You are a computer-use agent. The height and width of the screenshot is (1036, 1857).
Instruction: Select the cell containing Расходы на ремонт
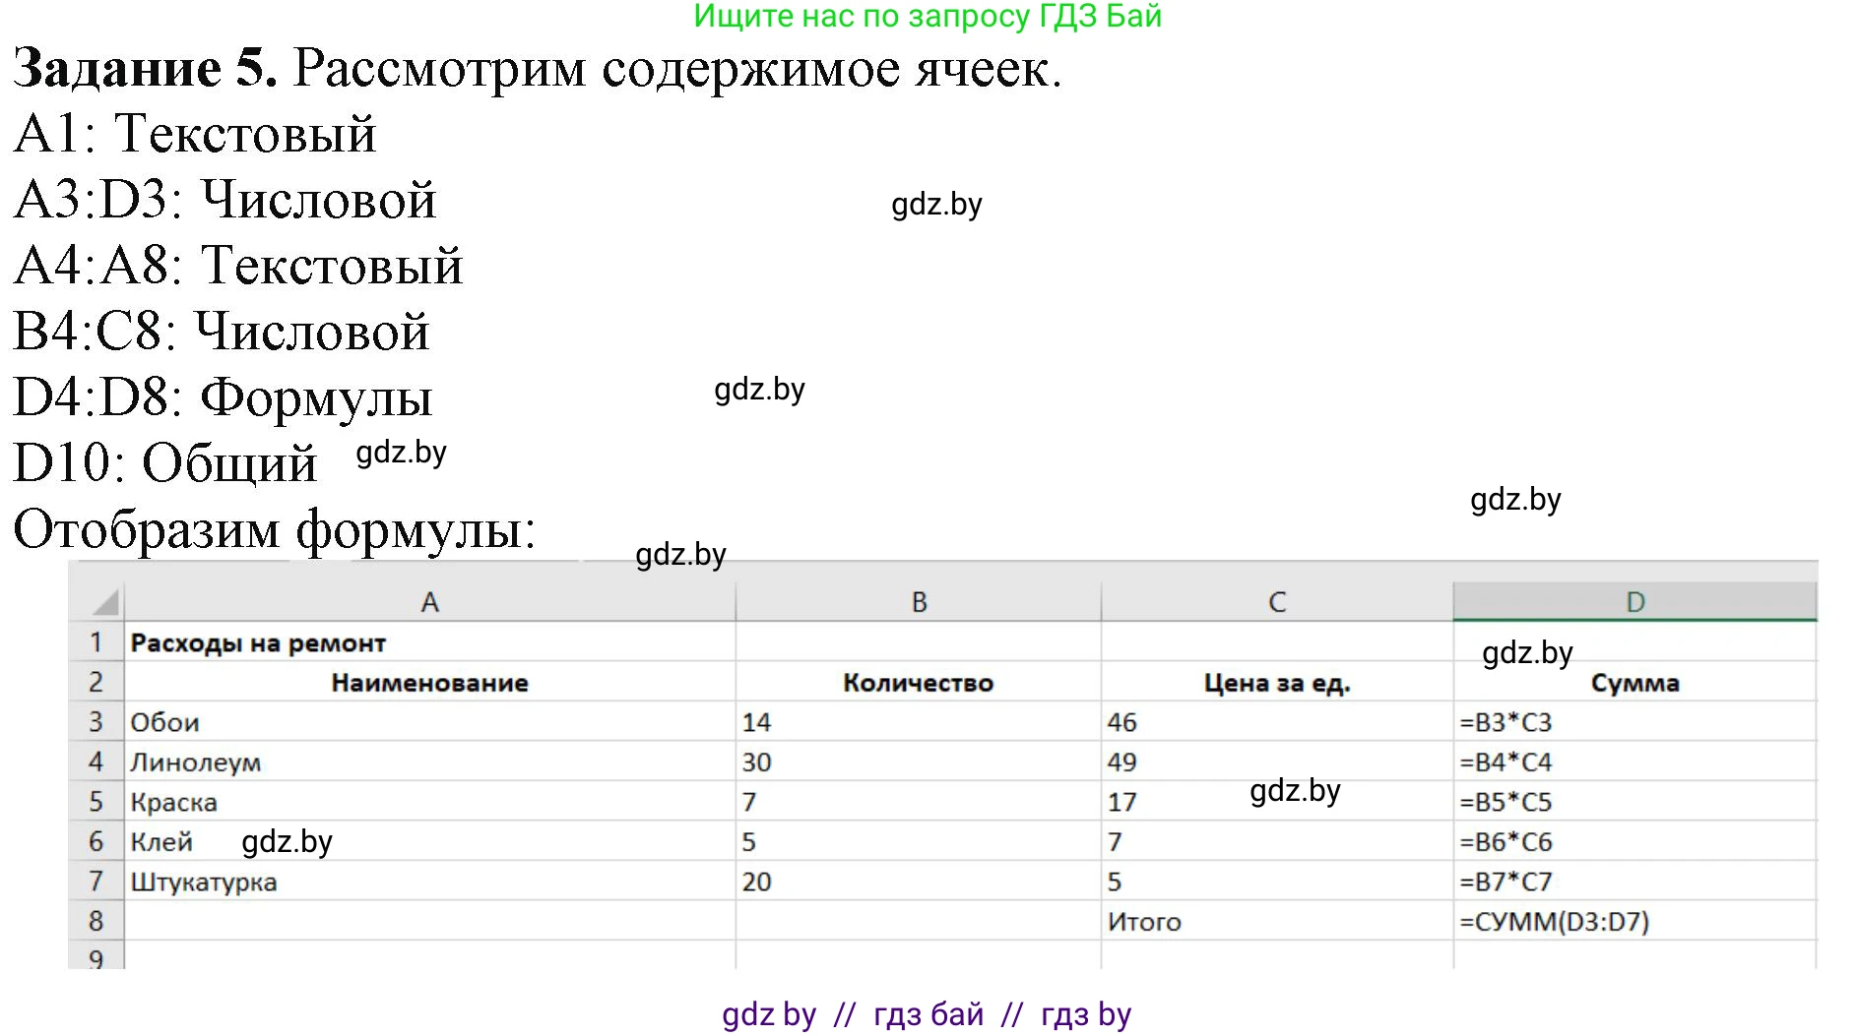pyautogui.click(x=259, y=641)
